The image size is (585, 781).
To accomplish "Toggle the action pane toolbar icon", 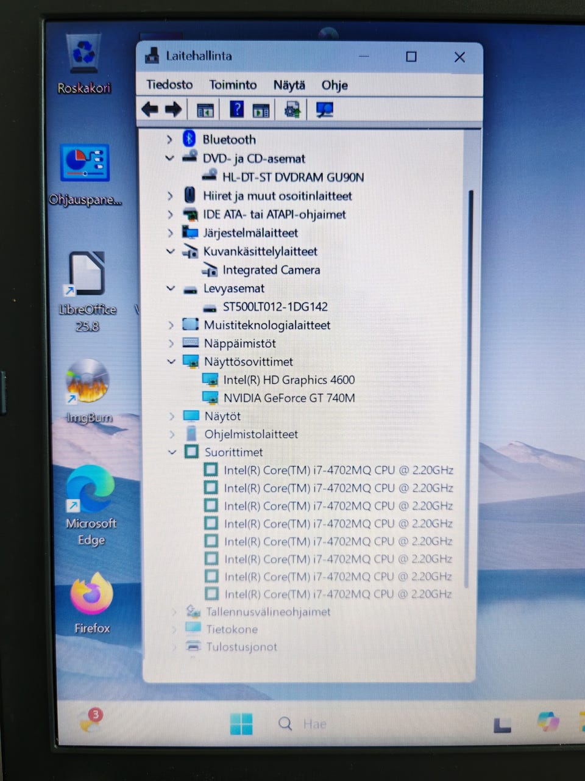I will coord(261,110).
